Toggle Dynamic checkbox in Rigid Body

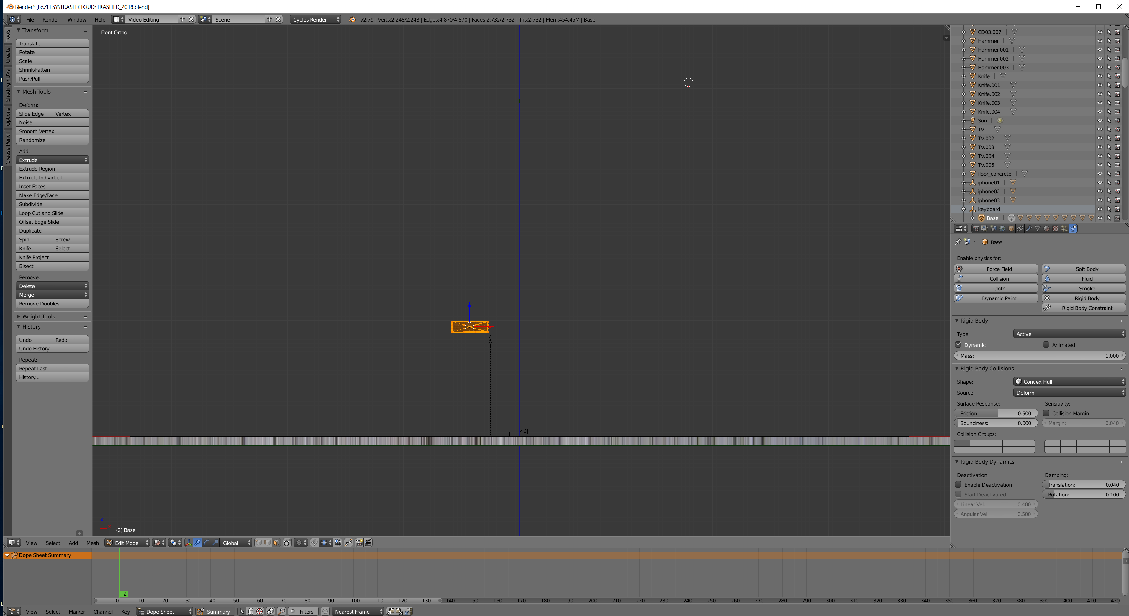point(958,344)
